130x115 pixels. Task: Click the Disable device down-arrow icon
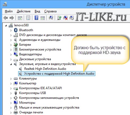[72, 18]
